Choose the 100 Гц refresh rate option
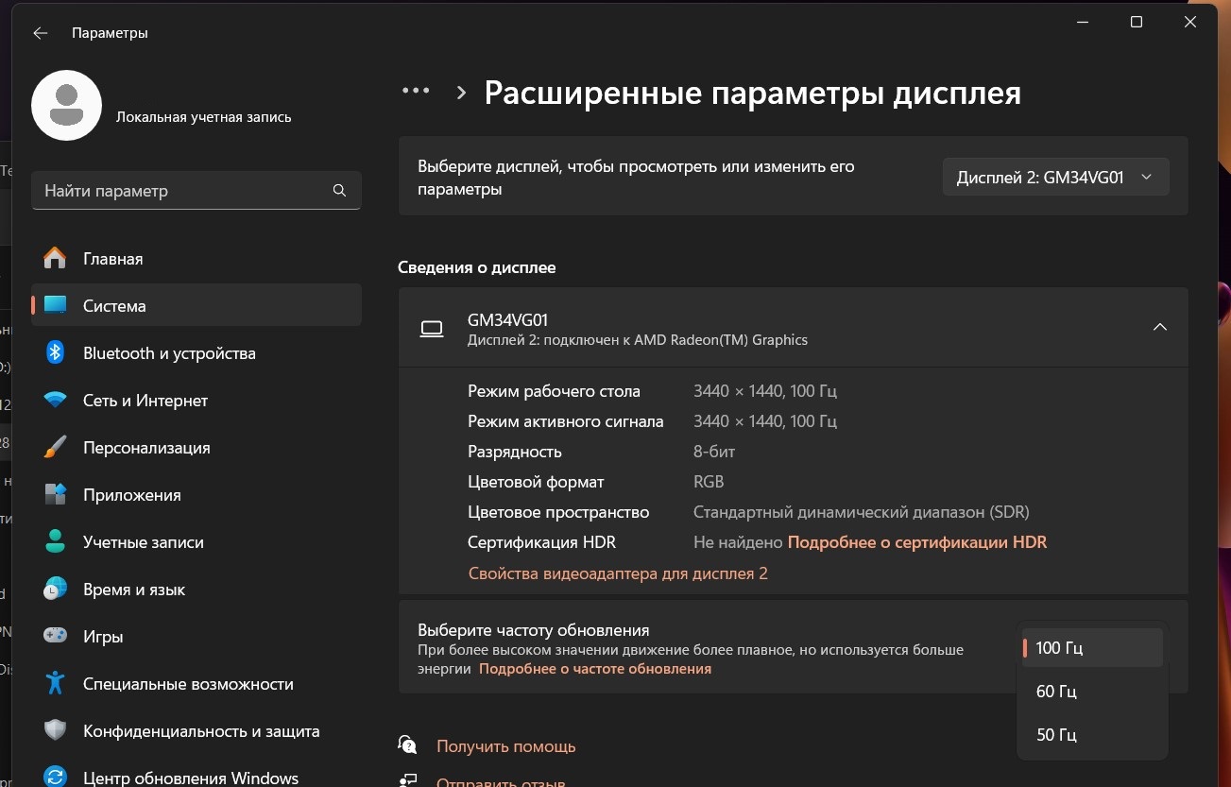 pyautogui.click(x=1059, y=648)
